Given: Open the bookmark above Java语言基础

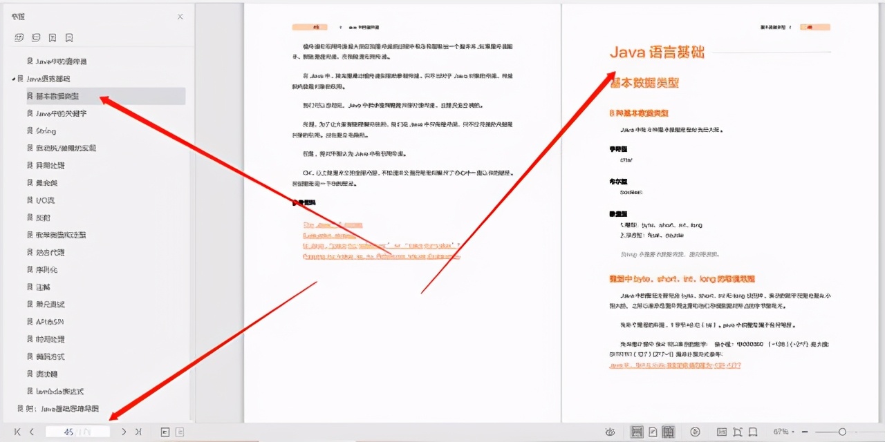Looking at the screenshot, I should coord(61,61).
